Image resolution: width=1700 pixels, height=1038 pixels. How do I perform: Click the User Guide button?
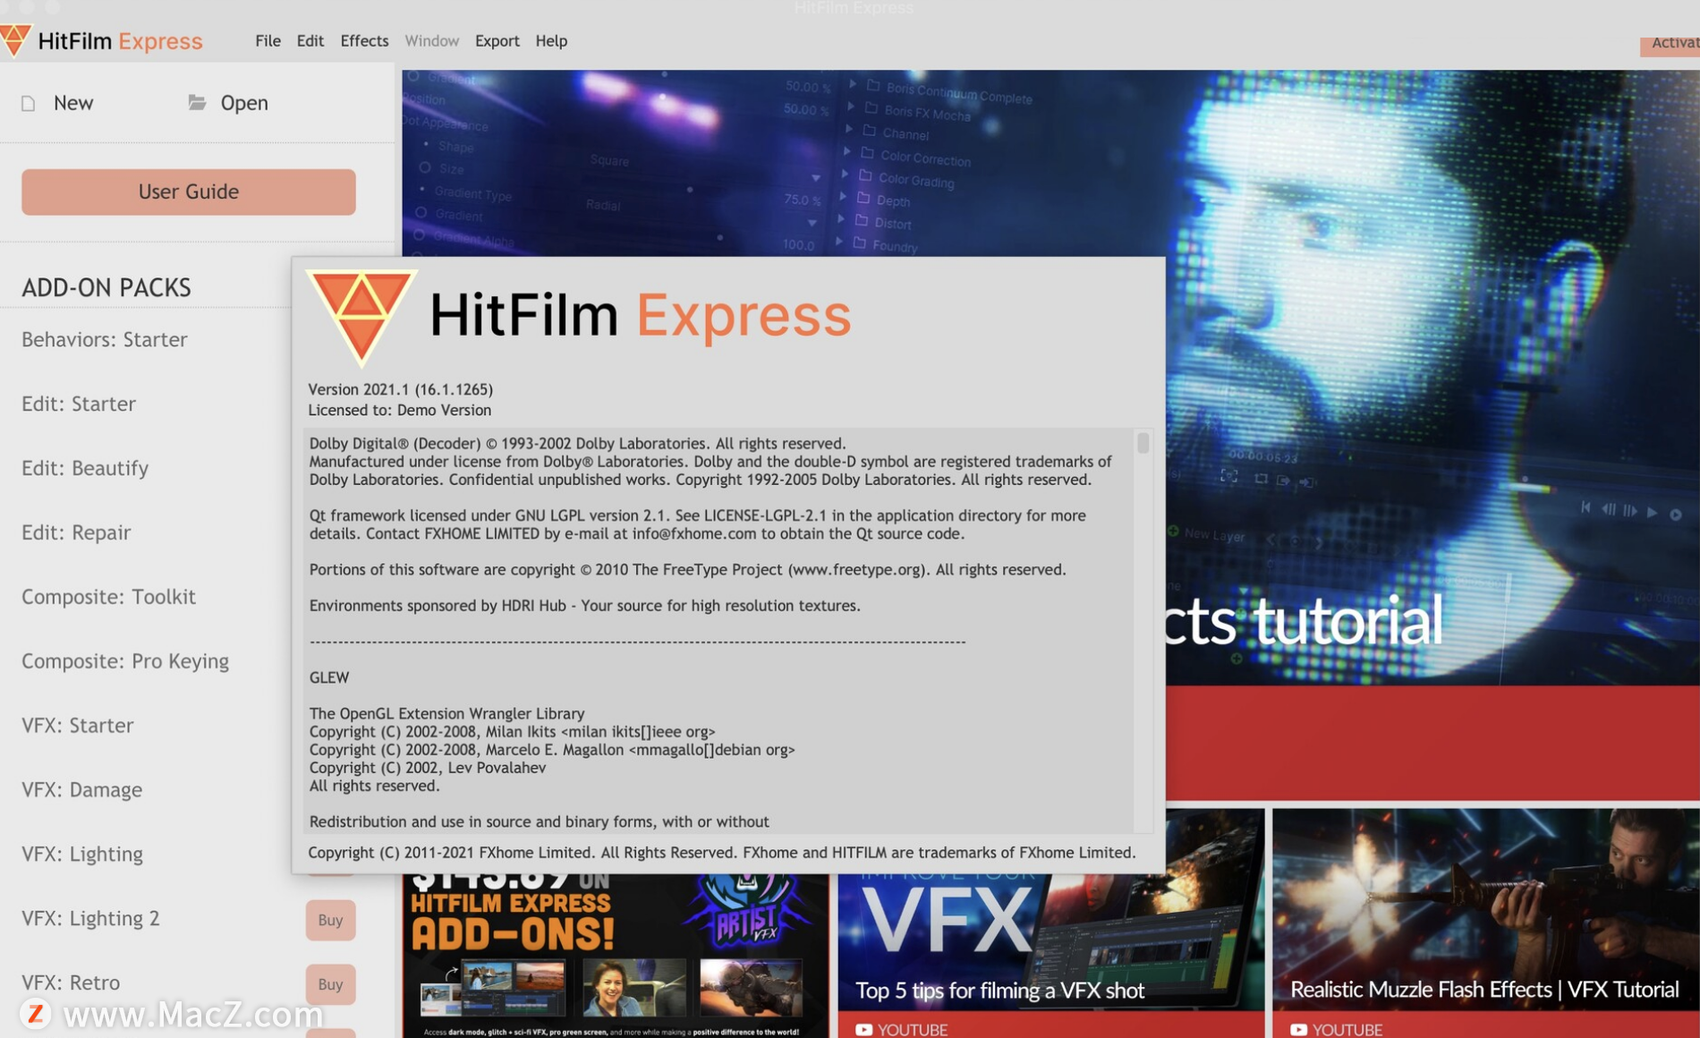(189, 191)
